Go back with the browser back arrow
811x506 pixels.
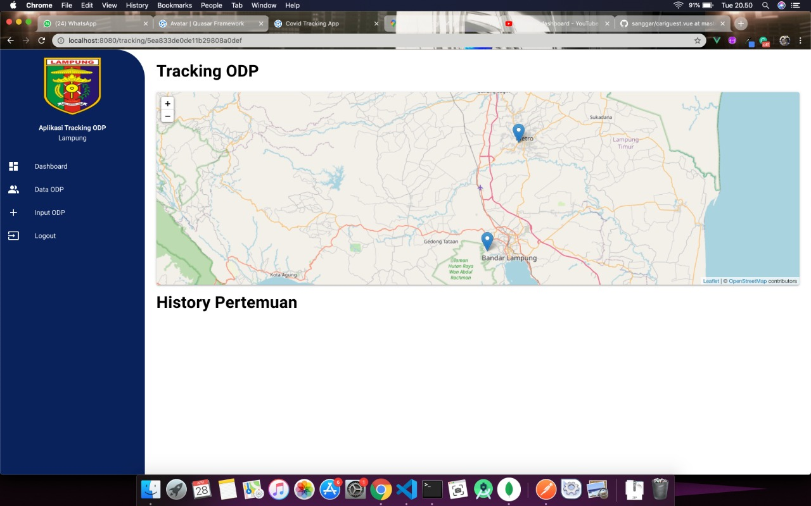point(10,40)
